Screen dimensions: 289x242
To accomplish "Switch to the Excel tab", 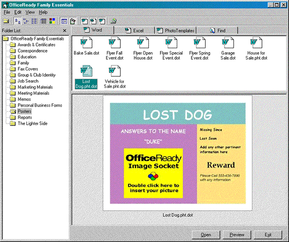I will pos(134,30).
